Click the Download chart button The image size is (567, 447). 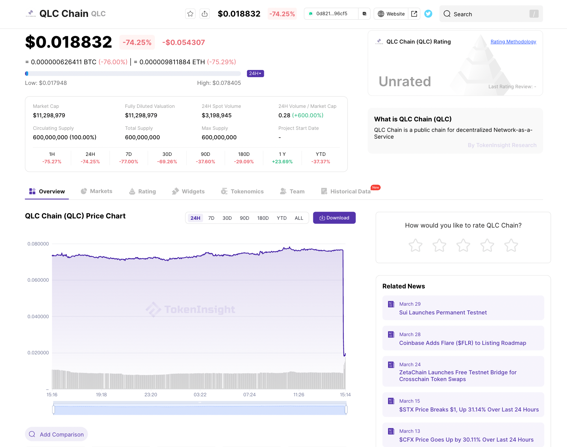334,218
